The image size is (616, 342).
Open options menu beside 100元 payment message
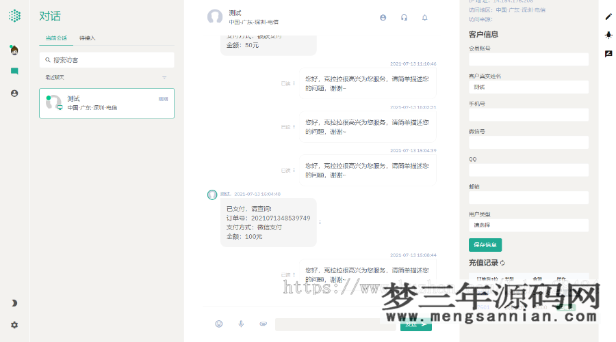[x=320, y=222]
